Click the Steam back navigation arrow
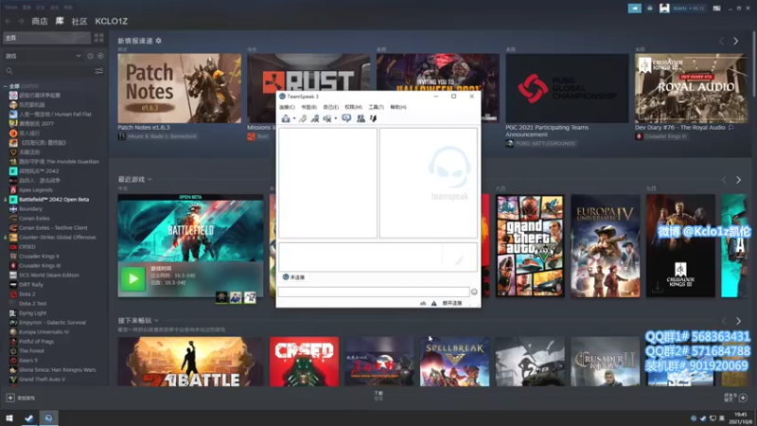The height and width of the screenshot is (426, 757). tap(9, 21)
